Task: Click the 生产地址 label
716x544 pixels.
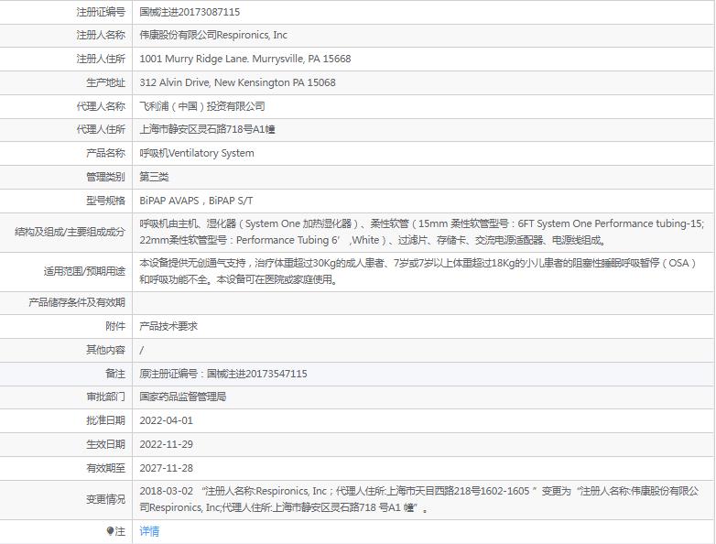Action: (x=105, y=82)
